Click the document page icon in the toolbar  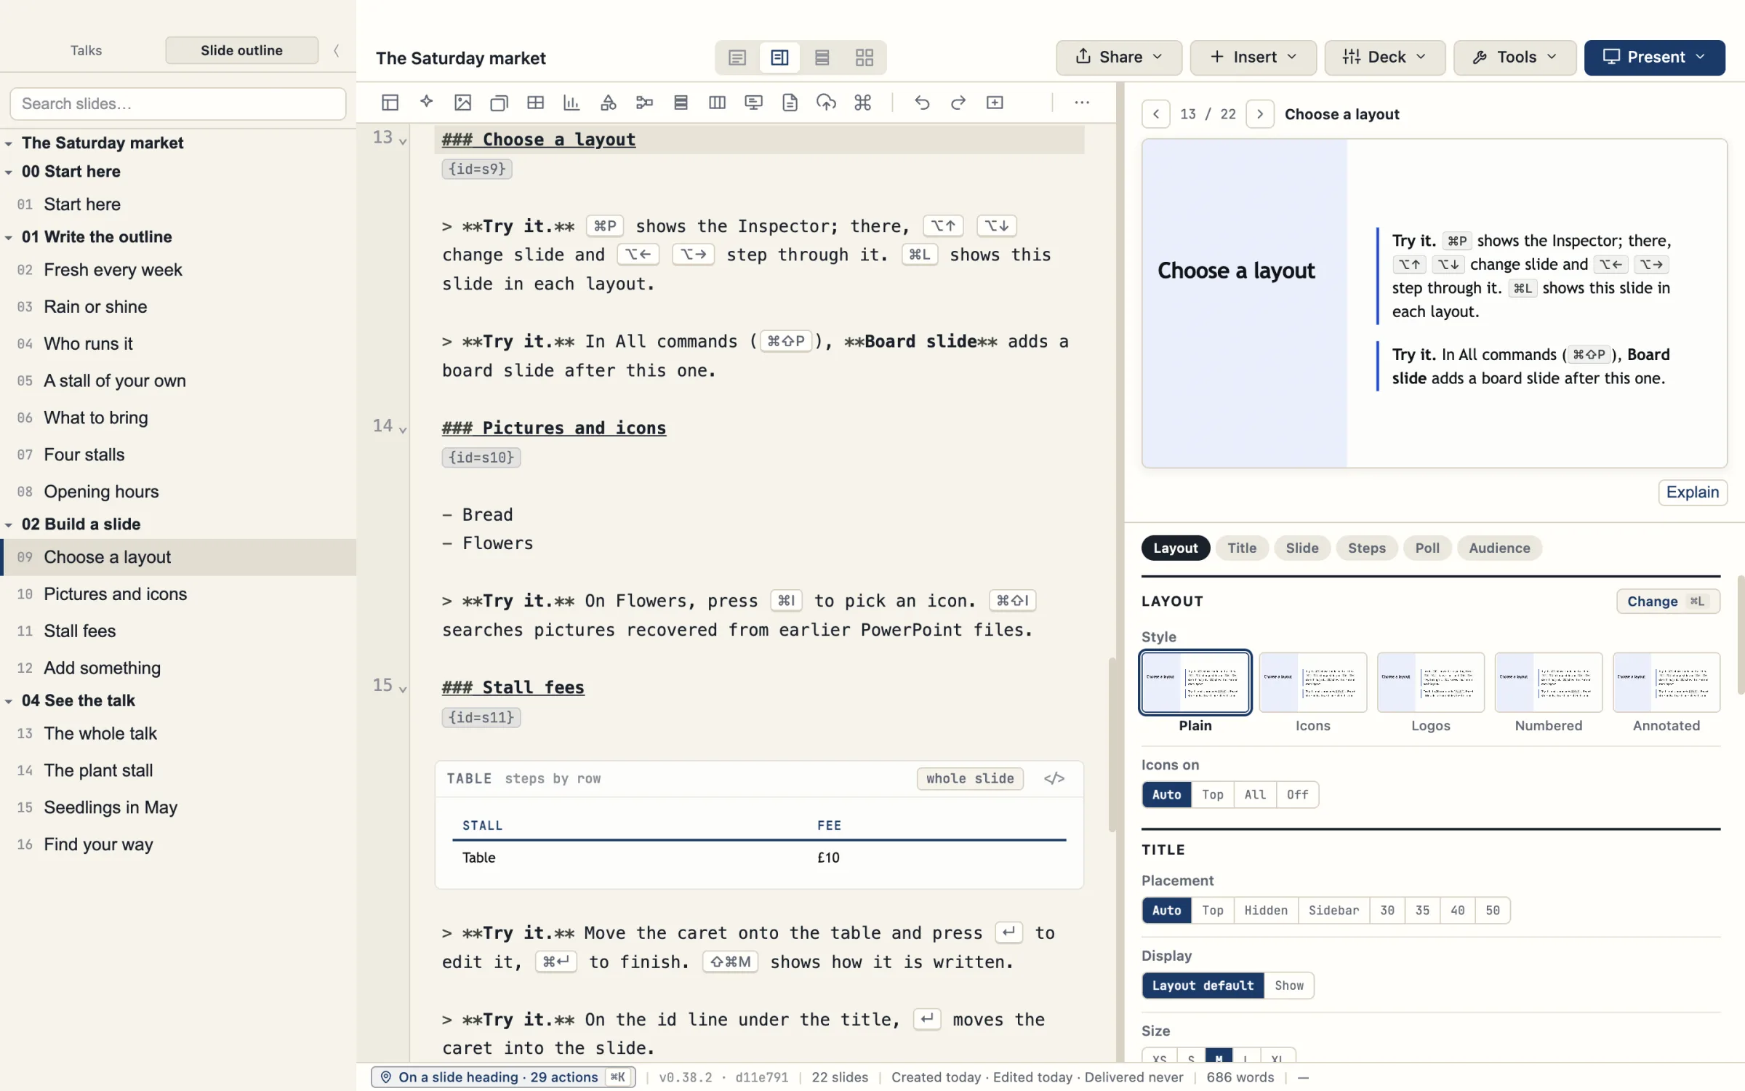tap(790, 103)
